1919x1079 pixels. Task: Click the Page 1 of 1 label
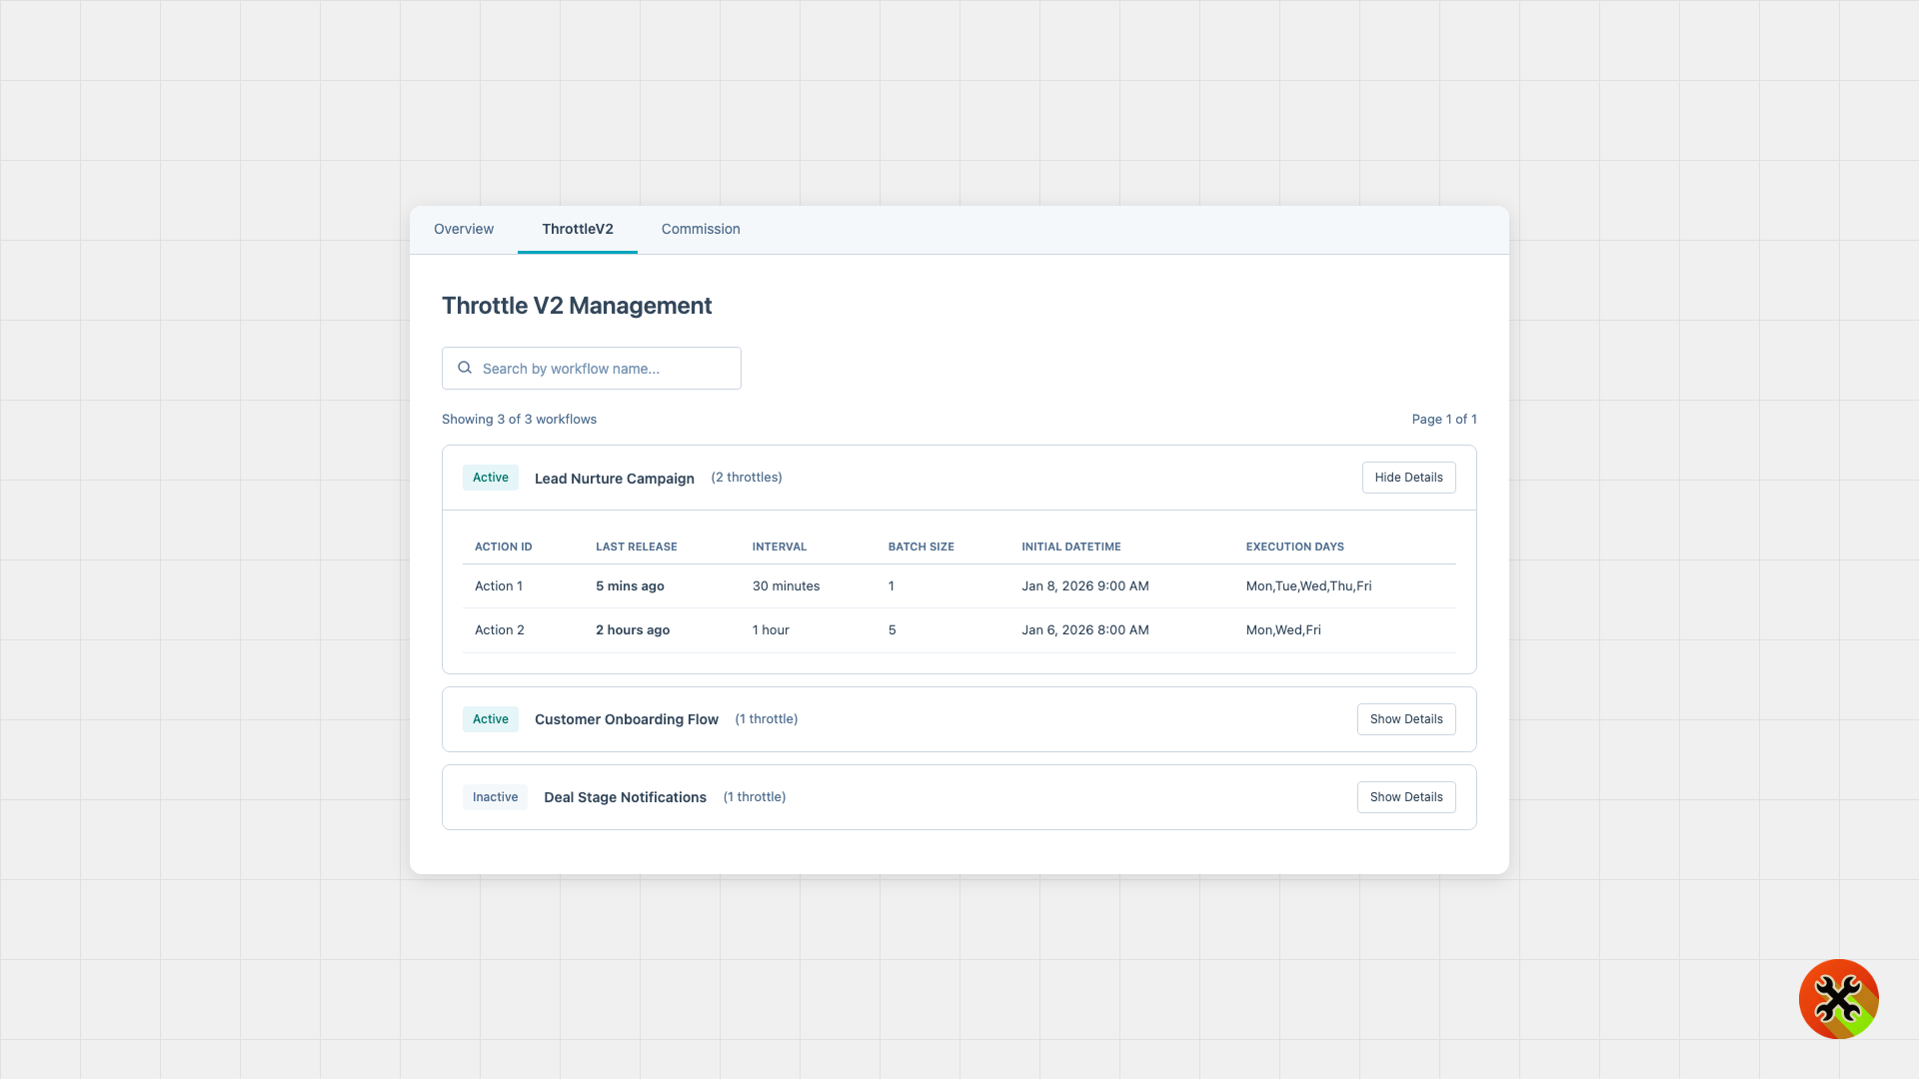click(x=1444, y=419)
